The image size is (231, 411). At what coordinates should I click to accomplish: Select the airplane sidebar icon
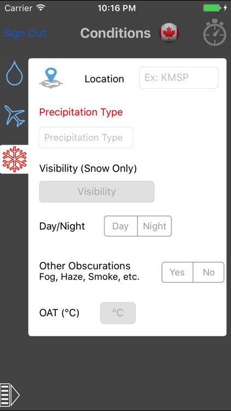coord(15,116)
